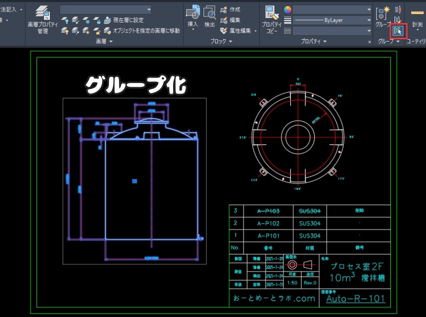
Task: Expand the グループ panel
Action: pyautogui.click(x=389, y=41)
